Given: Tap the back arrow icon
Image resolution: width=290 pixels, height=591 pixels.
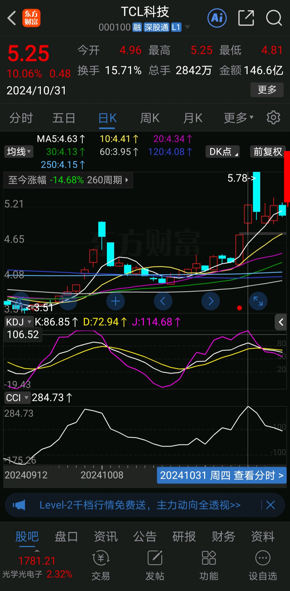Looking at the screenshot, I should pos(12,18).
